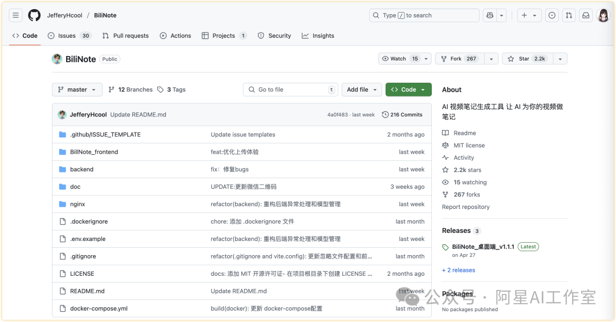Click the docker-compose.yml file icon
Screen dimensions: 616x322
(x=63, y=308)
